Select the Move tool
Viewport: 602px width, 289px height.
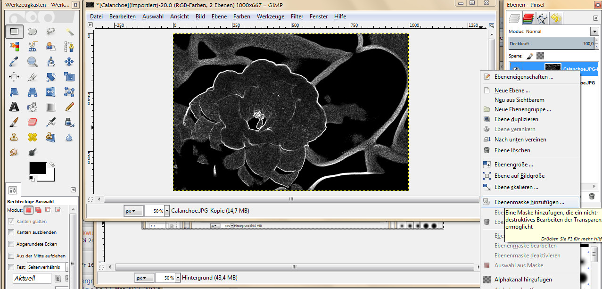click(69, 61)
